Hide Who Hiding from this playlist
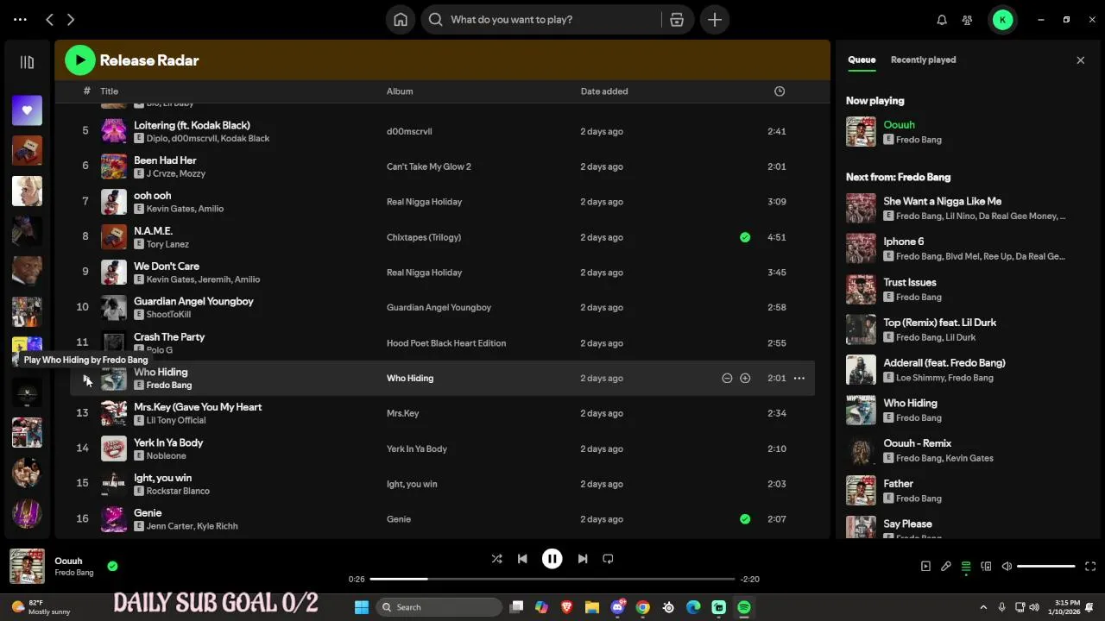 tap(727, 378)
